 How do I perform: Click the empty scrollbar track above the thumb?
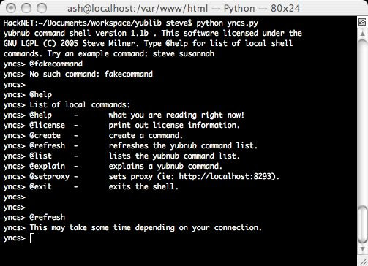coord(362,122)
